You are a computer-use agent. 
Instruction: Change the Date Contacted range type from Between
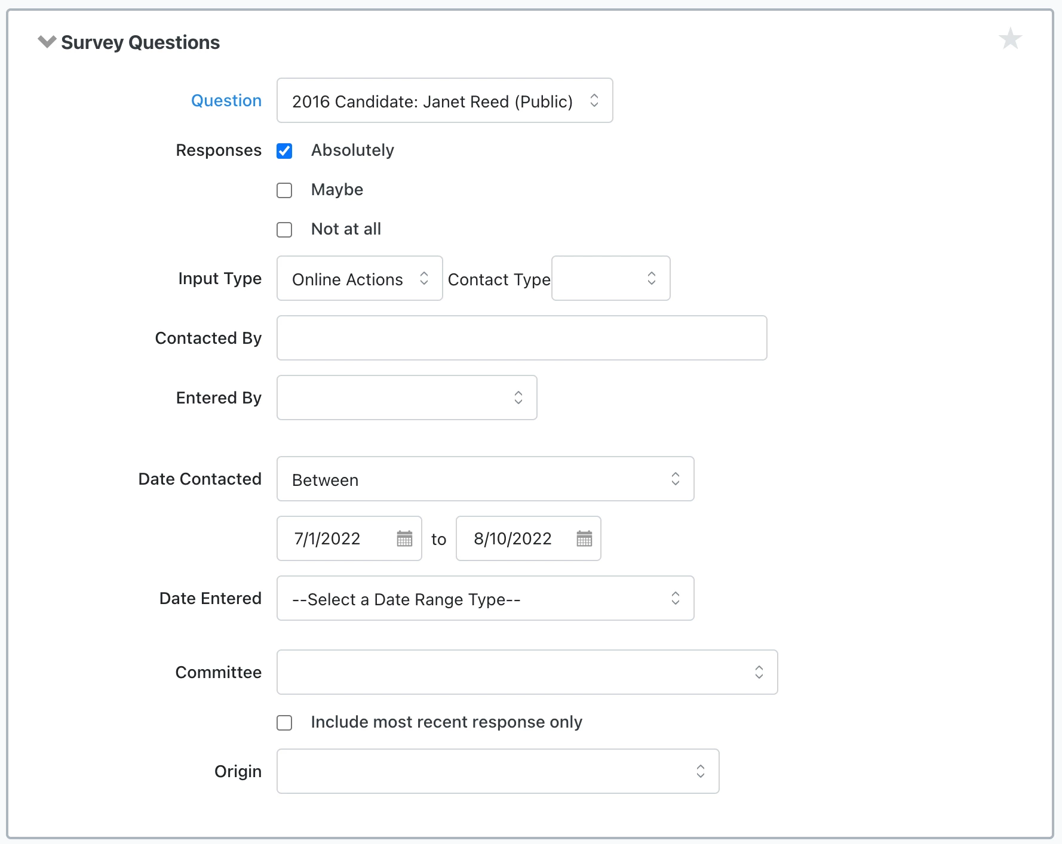(x=485, y=479)
